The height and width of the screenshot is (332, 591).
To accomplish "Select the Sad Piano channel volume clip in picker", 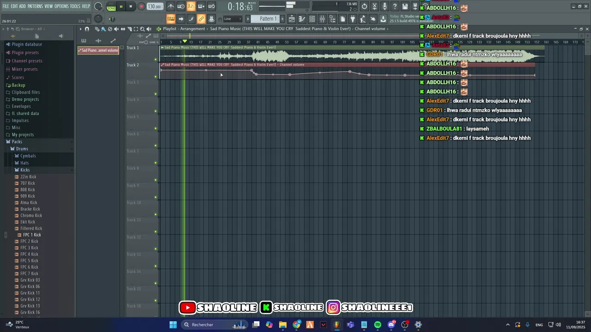I will pyautogui.click(x=98, y=50).
